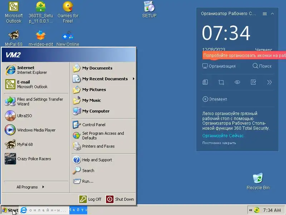Launch UltraISO from Start menu
Image resolution: width=286 pixels, height=215 pixels.
36,116
